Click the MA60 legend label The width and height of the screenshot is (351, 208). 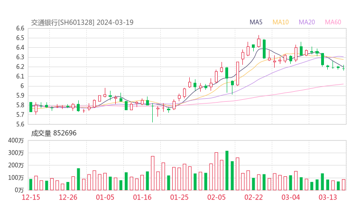(333, 22)
